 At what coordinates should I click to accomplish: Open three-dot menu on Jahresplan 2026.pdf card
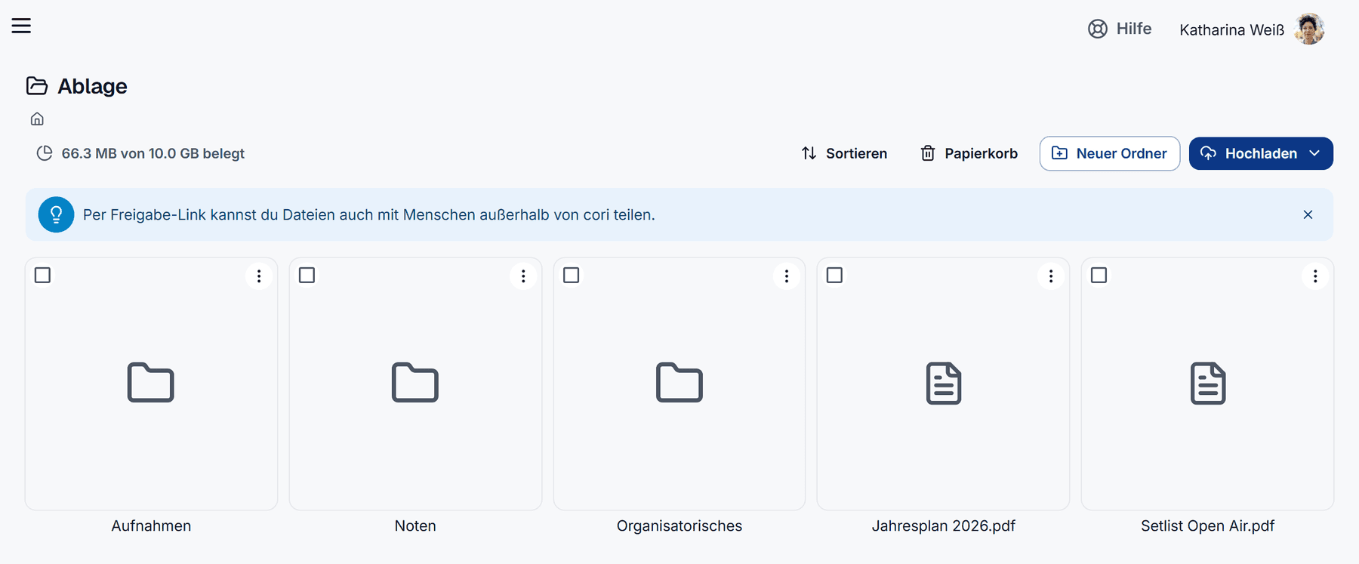point(1051,276)
